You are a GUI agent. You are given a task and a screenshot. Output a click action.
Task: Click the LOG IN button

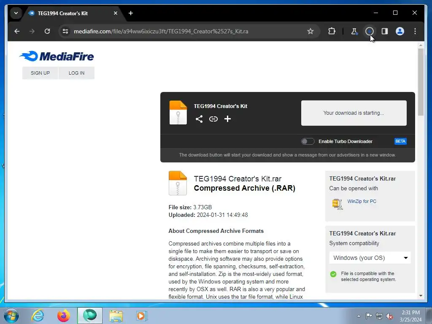[77, 73]
